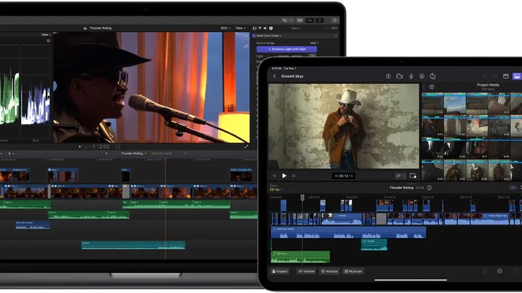Skip to next frame in iPad viewer
Image resolution: width=522 pixels, height=293 pixels.
(294, 176)
